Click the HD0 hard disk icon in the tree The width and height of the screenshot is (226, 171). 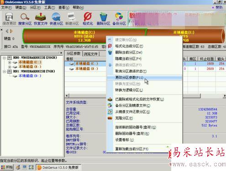tap(10, 58)
